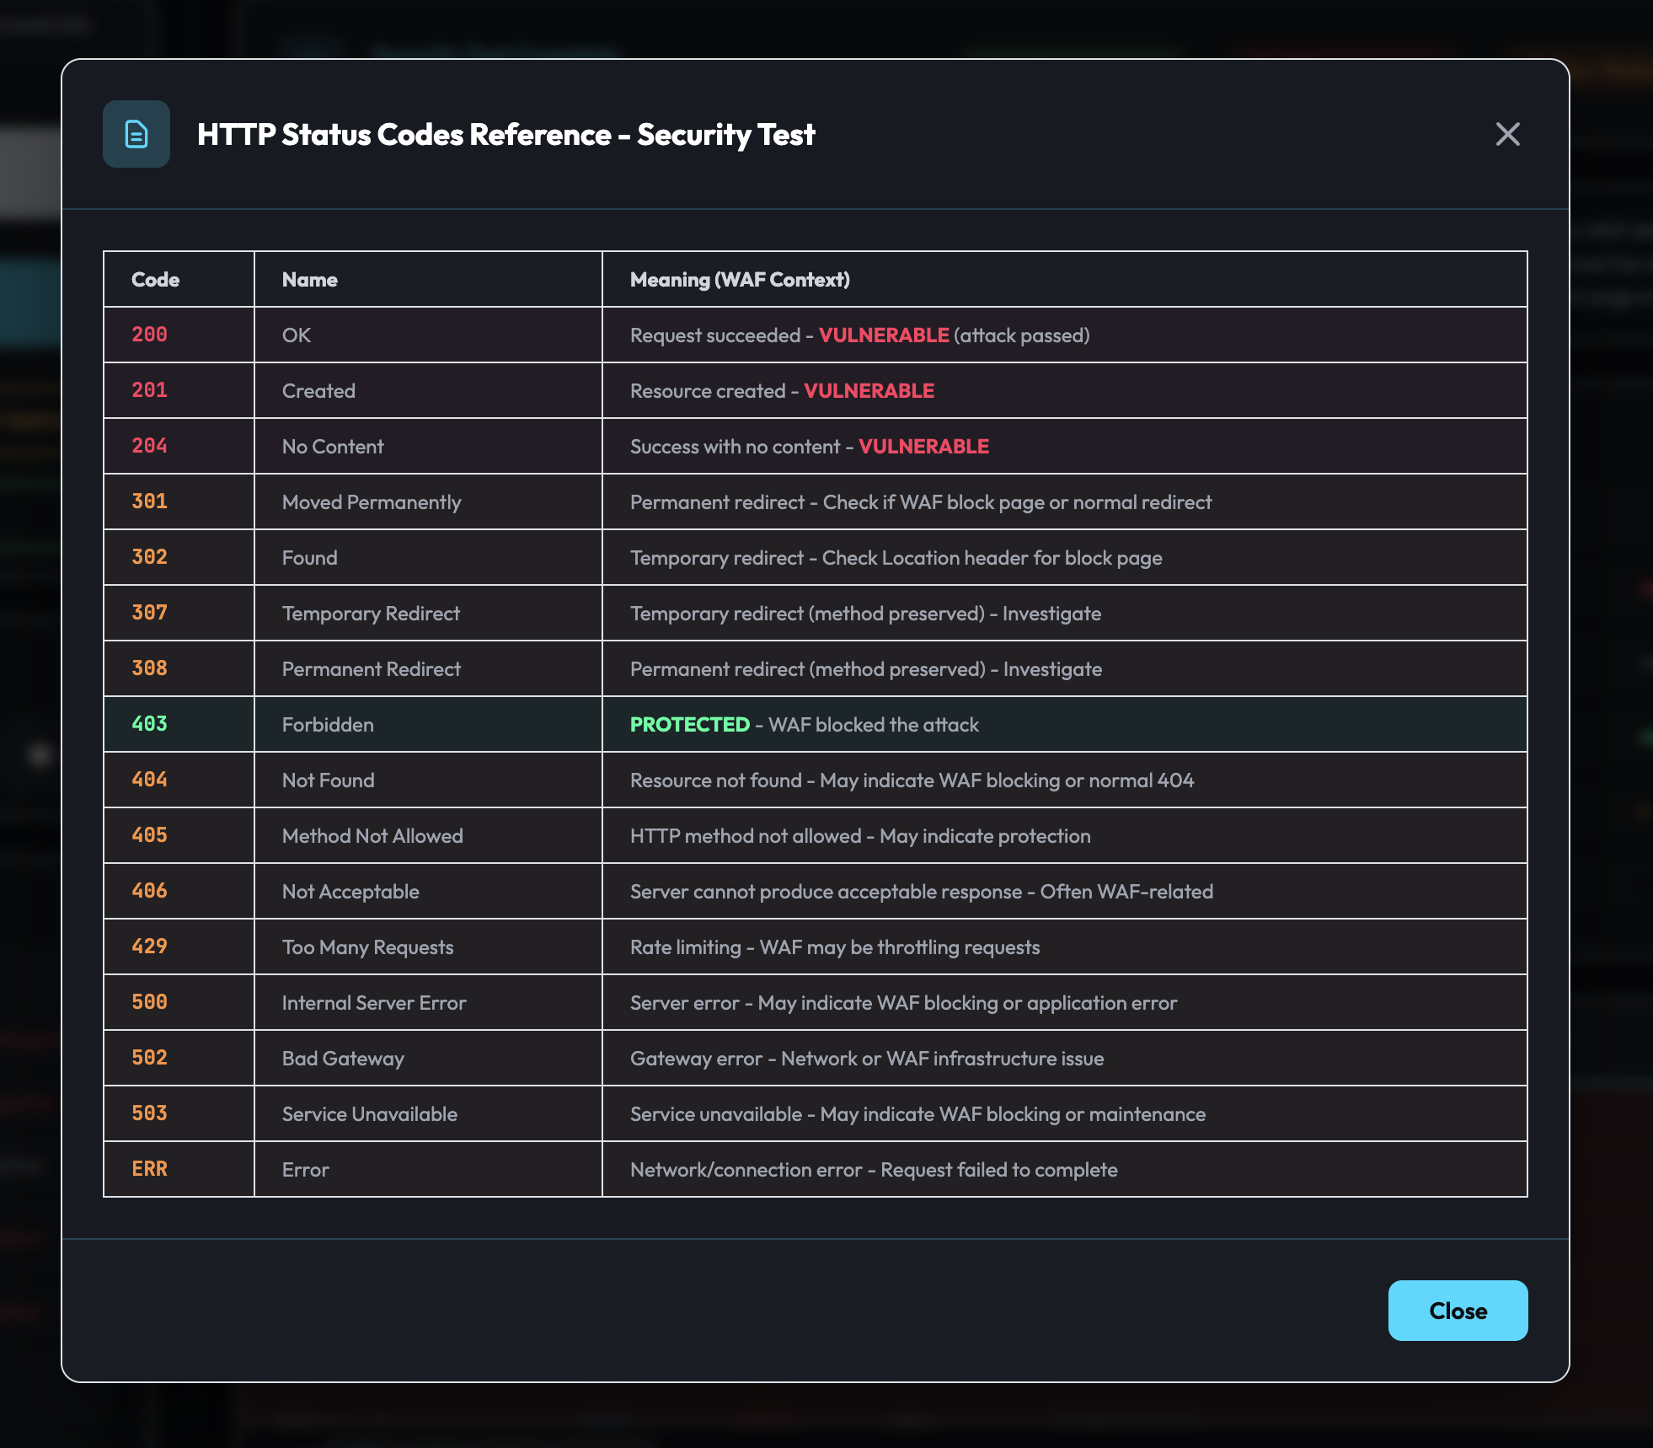Click the 302 Found description text
The width and height of the screenshot is (1653, 1448).
(896, 558)
